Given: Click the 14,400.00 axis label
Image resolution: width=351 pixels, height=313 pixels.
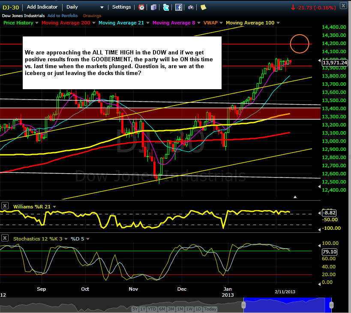Looking at the screenshot, I should tap(334, 27).
